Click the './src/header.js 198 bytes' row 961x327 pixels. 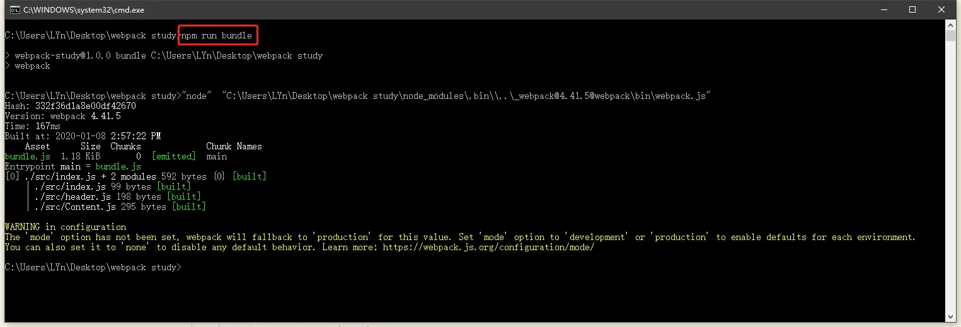(118, 197)
